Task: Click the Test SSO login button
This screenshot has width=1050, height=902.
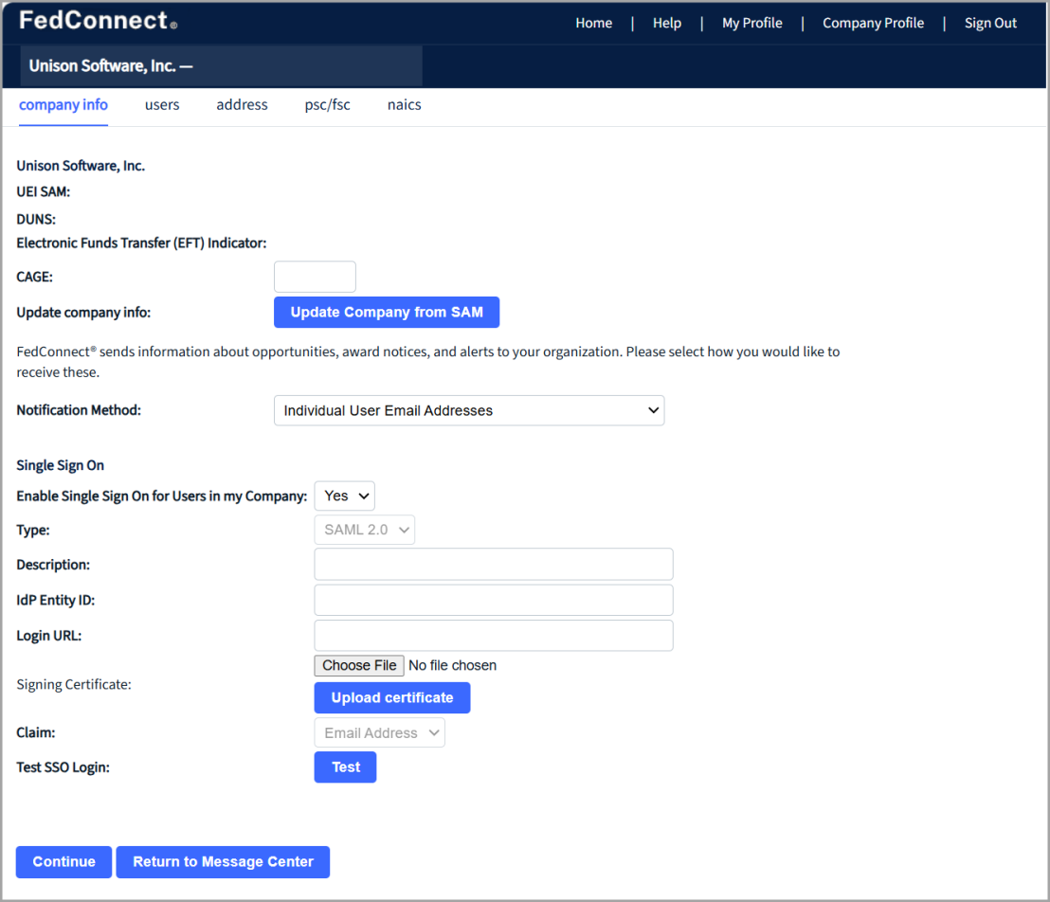Action: point(345,767)
